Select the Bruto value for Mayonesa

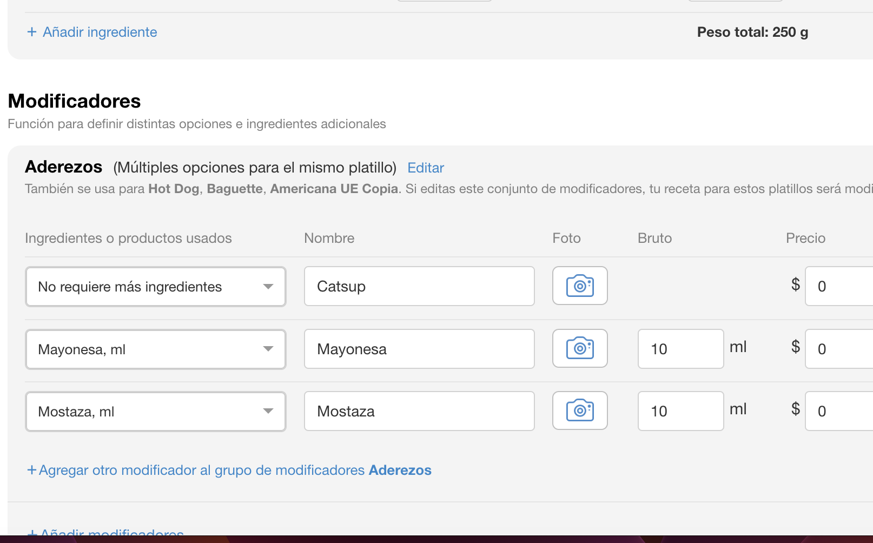coord(680,349)
